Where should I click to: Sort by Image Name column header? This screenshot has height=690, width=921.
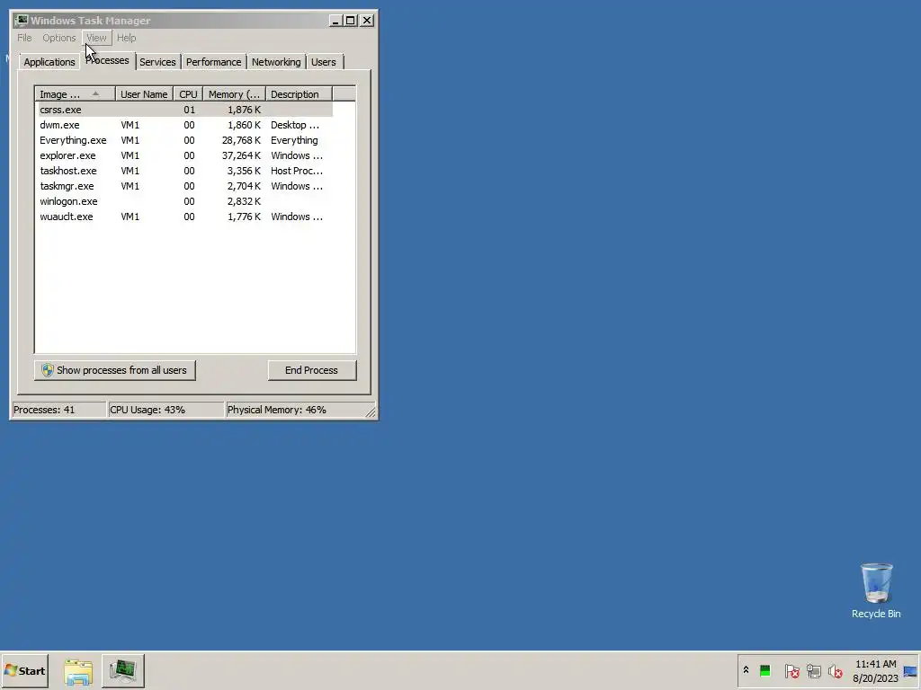[76, 94]
